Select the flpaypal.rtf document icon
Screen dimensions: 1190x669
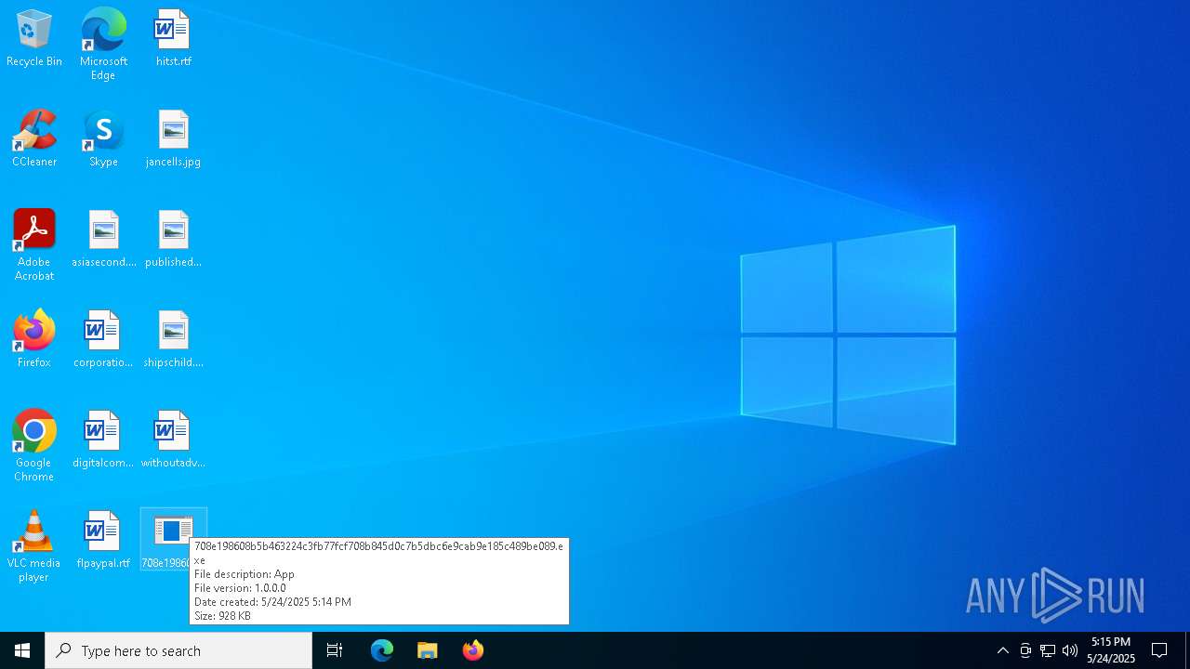point(103,541)
